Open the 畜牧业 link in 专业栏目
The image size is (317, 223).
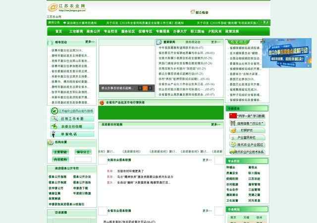click(x=253, y=167)
